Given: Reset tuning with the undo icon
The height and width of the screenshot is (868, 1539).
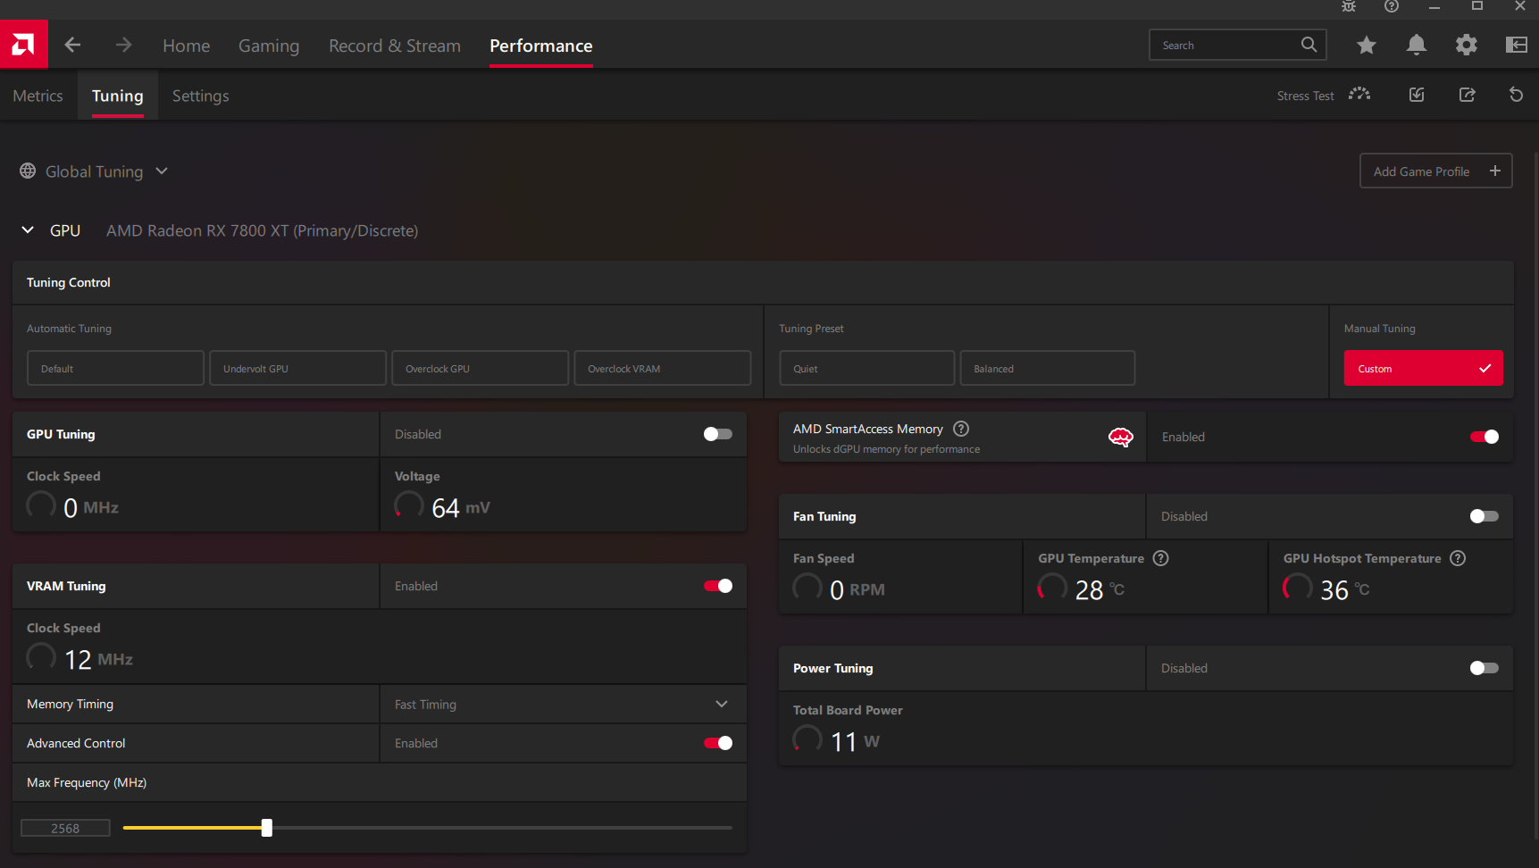Looking at the screenshot, I should [x=1516, y=95].
